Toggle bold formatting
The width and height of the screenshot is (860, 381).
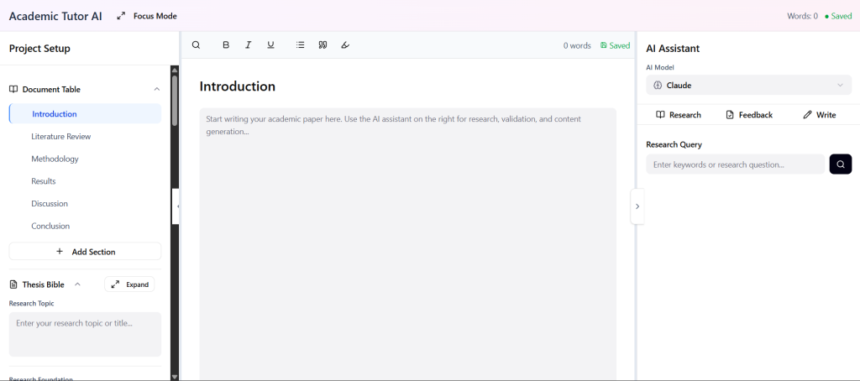coord(226,45)
